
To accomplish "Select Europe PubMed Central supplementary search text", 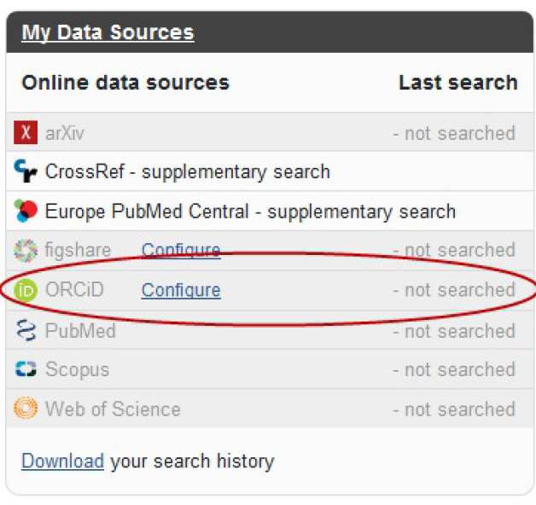I will point(250,211).
